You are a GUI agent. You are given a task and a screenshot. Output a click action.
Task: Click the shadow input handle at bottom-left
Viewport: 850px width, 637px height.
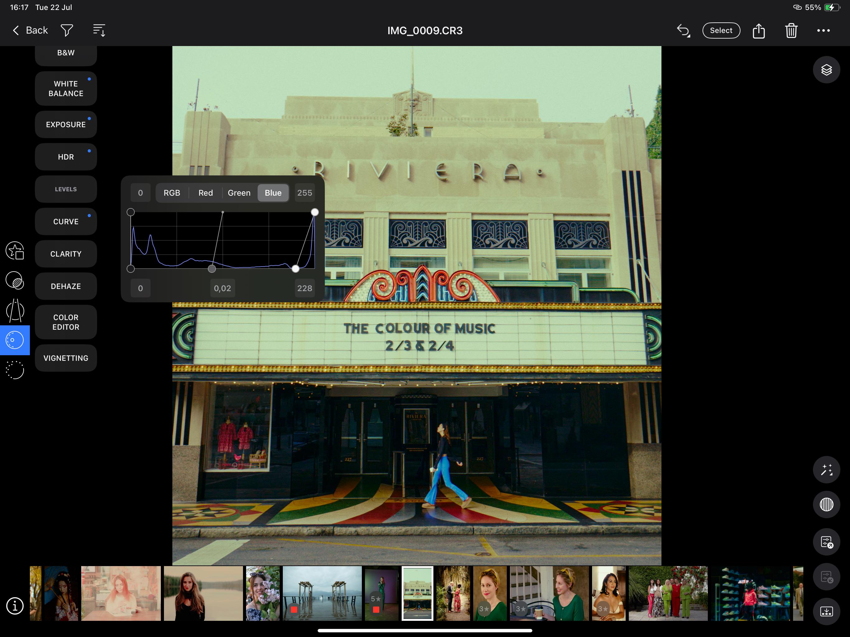coord(131,268)
